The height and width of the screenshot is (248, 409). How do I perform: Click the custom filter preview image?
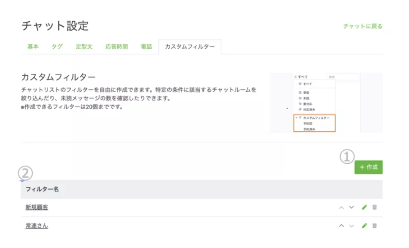[326, 103]
